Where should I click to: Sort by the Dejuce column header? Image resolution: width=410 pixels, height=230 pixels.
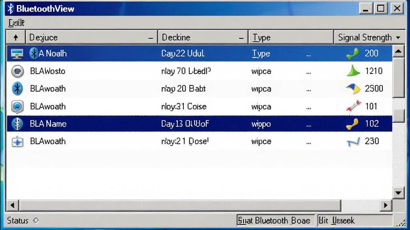(x=92, y=38)
